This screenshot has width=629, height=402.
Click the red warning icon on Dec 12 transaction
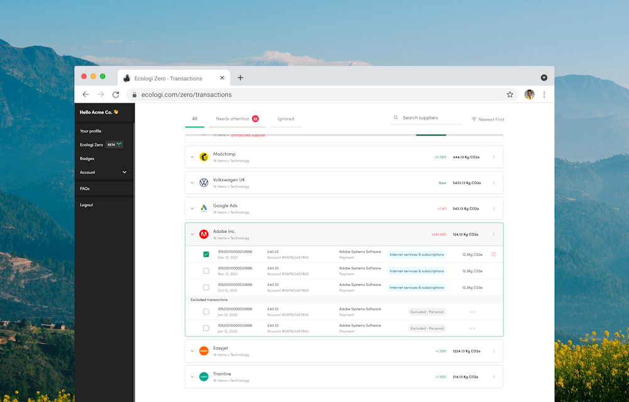point(494,254)
